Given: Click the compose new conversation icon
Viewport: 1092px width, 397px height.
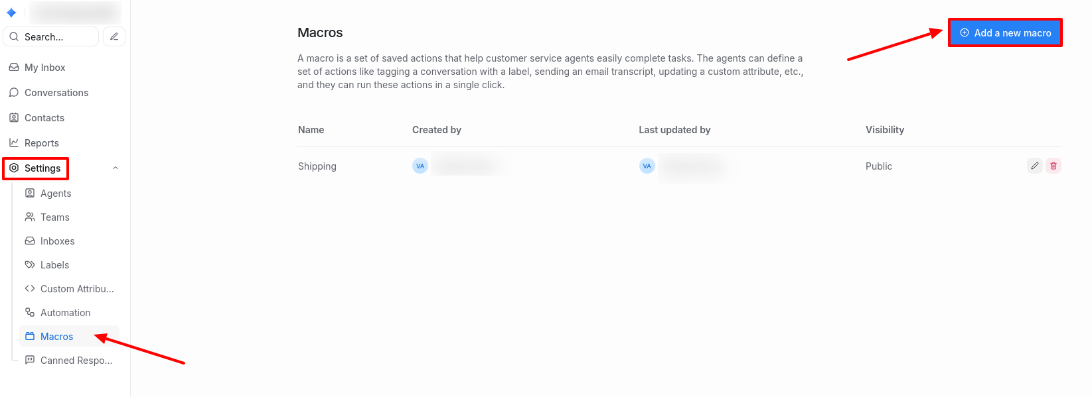Looking at the screenshot, I should [x=114, y=36].
